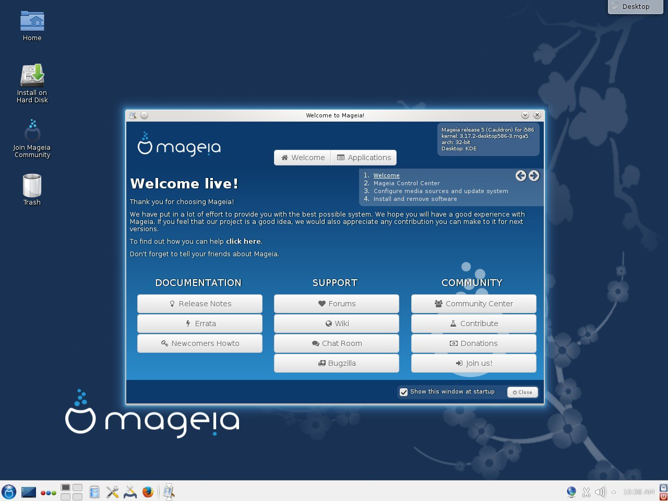Open the file manager cabinet taskbar icon
The width and height of the screenshot is (668, 501).
[94, 492]
